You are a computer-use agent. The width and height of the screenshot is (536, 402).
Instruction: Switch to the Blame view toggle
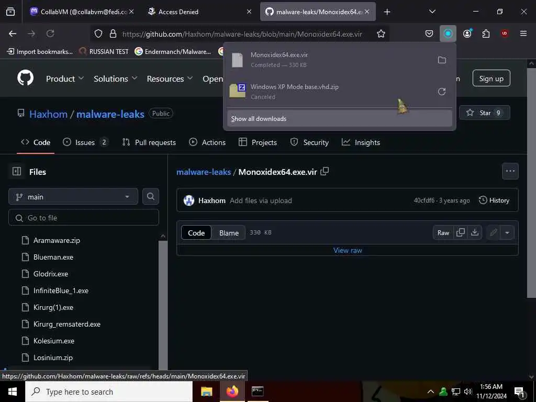point(229,233)
